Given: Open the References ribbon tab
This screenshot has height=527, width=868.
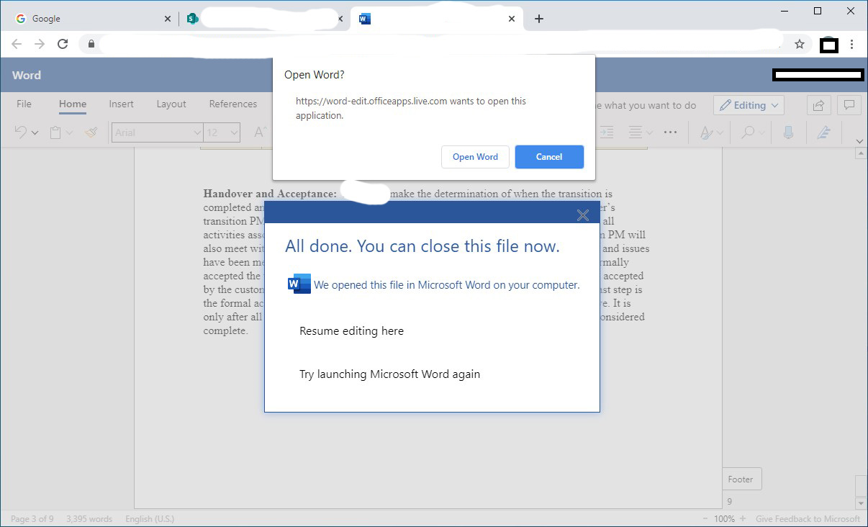Looking at the screenshot, I should [x=233, y=104].
